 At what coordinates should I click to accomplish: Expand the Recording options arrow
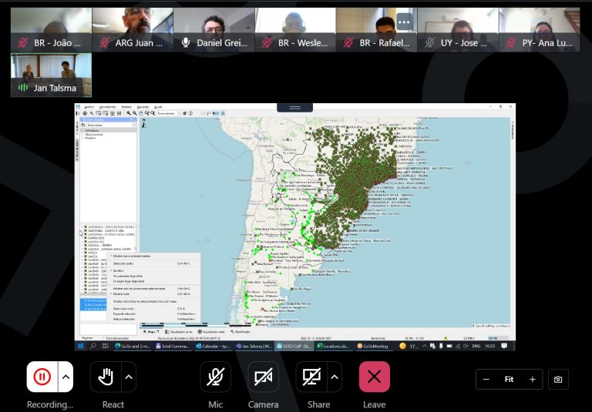point(66,377)
